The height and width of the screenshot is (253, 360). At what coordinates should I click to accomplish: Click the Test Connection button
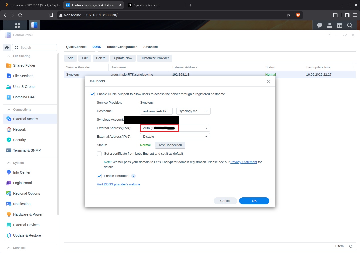click(x=170, y=145)
